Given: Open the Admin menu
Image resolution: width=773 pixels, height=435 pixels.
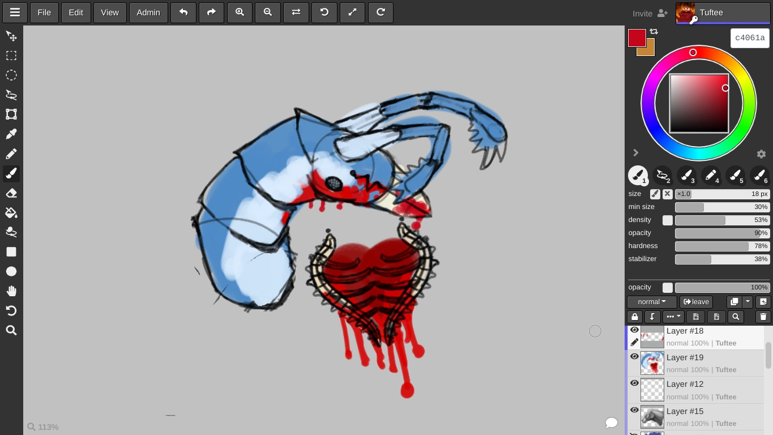Looking at the screenshot, I should pyautogui.click(x=148, y=12).
